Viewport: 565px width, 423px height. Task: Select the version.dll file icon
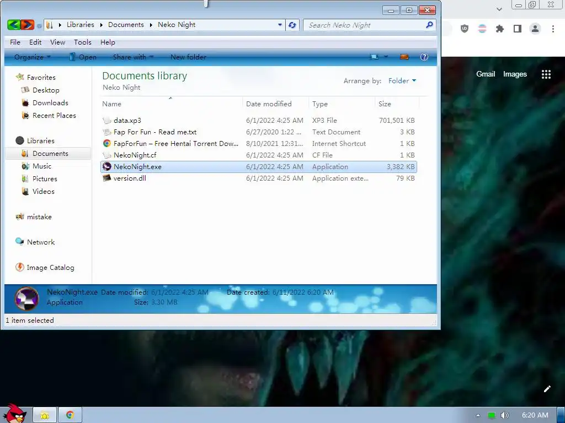coord(106,178)
